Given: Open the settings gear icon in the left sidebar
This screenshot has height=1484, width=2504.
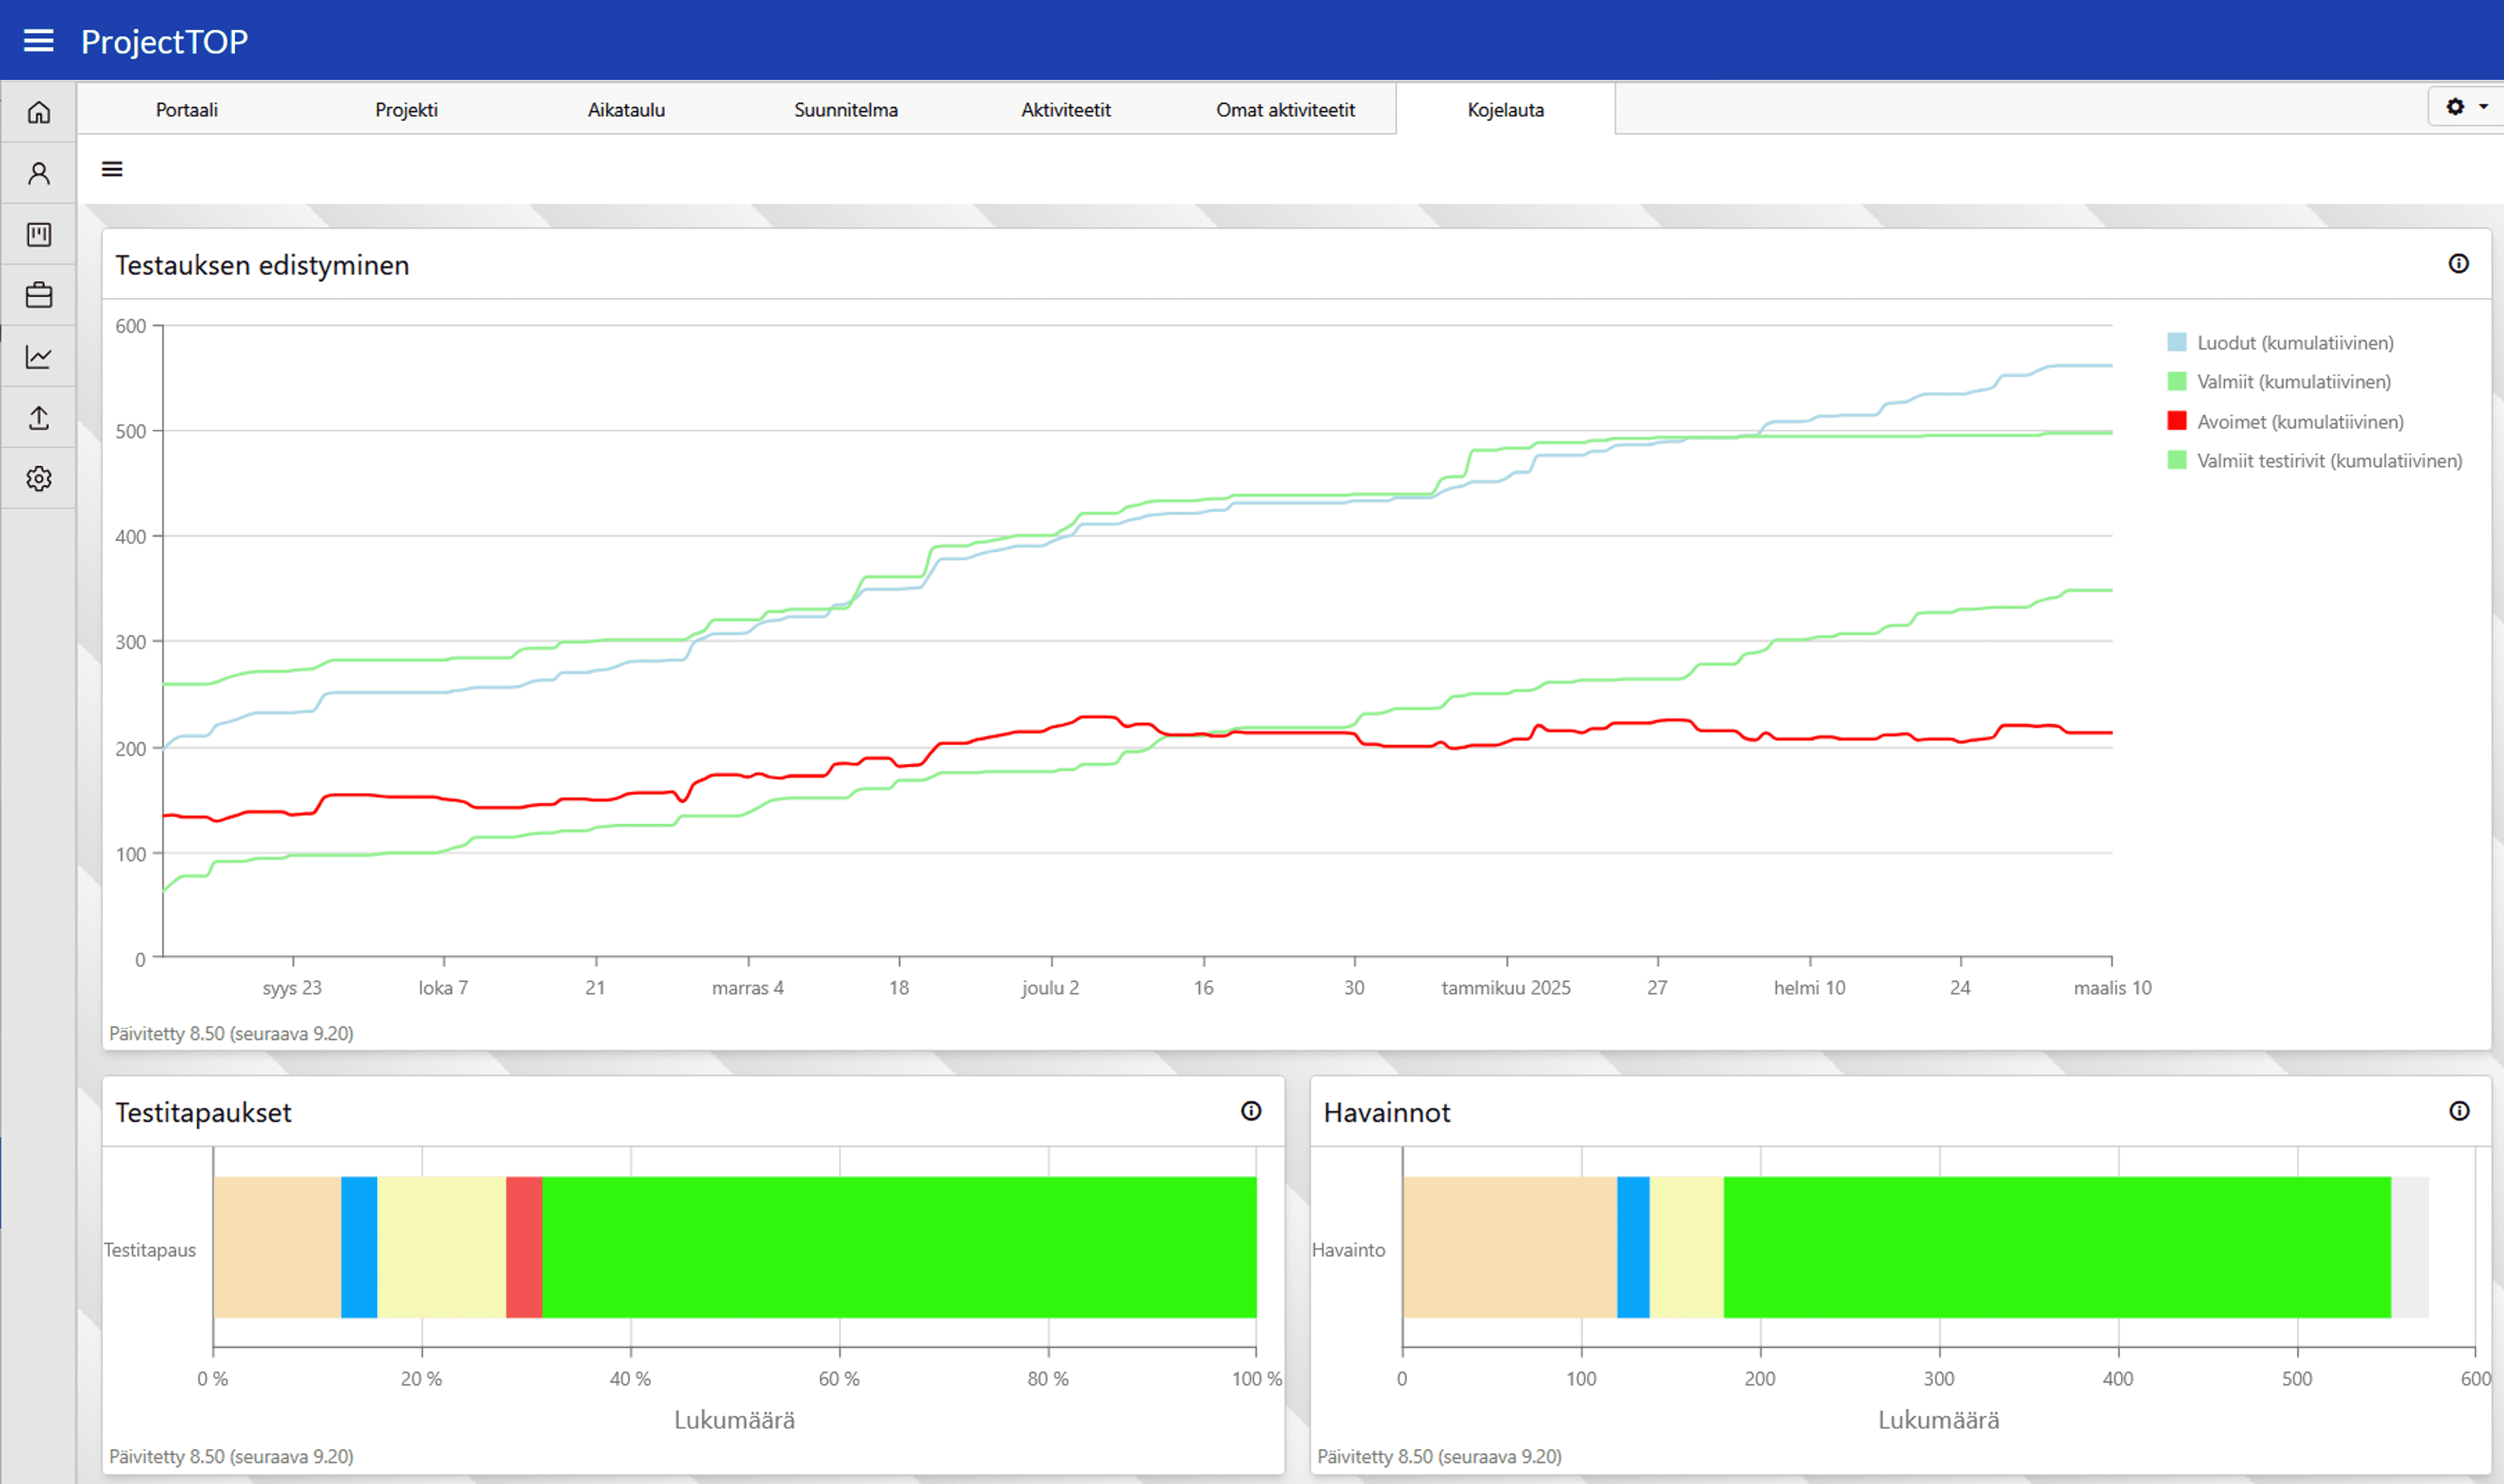Looking at the screenshot, I should [x=38, y=478].
